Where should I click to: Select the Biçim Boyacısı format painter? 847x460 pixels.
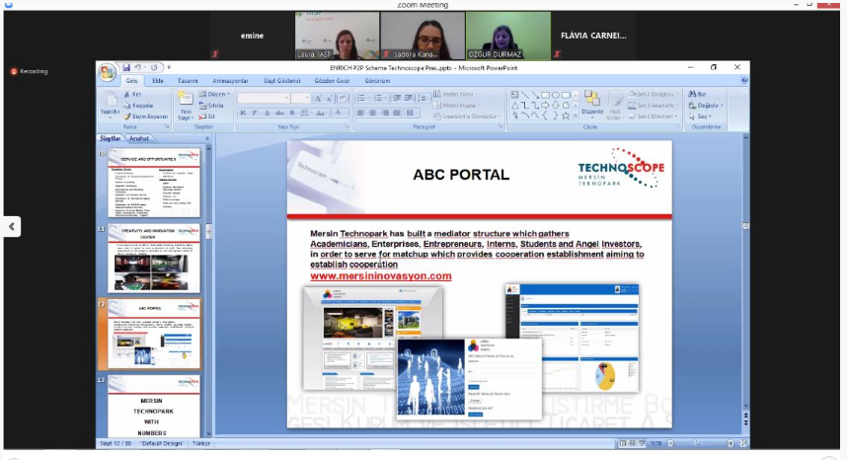[x=146, y=116]
